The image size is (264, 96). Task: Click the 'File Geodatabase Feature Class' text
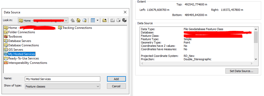(x=203, y=29)
